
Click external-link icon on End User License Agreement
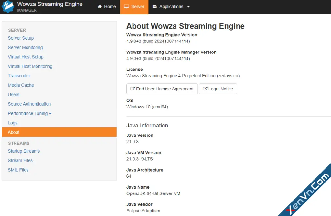pos(132,89)
